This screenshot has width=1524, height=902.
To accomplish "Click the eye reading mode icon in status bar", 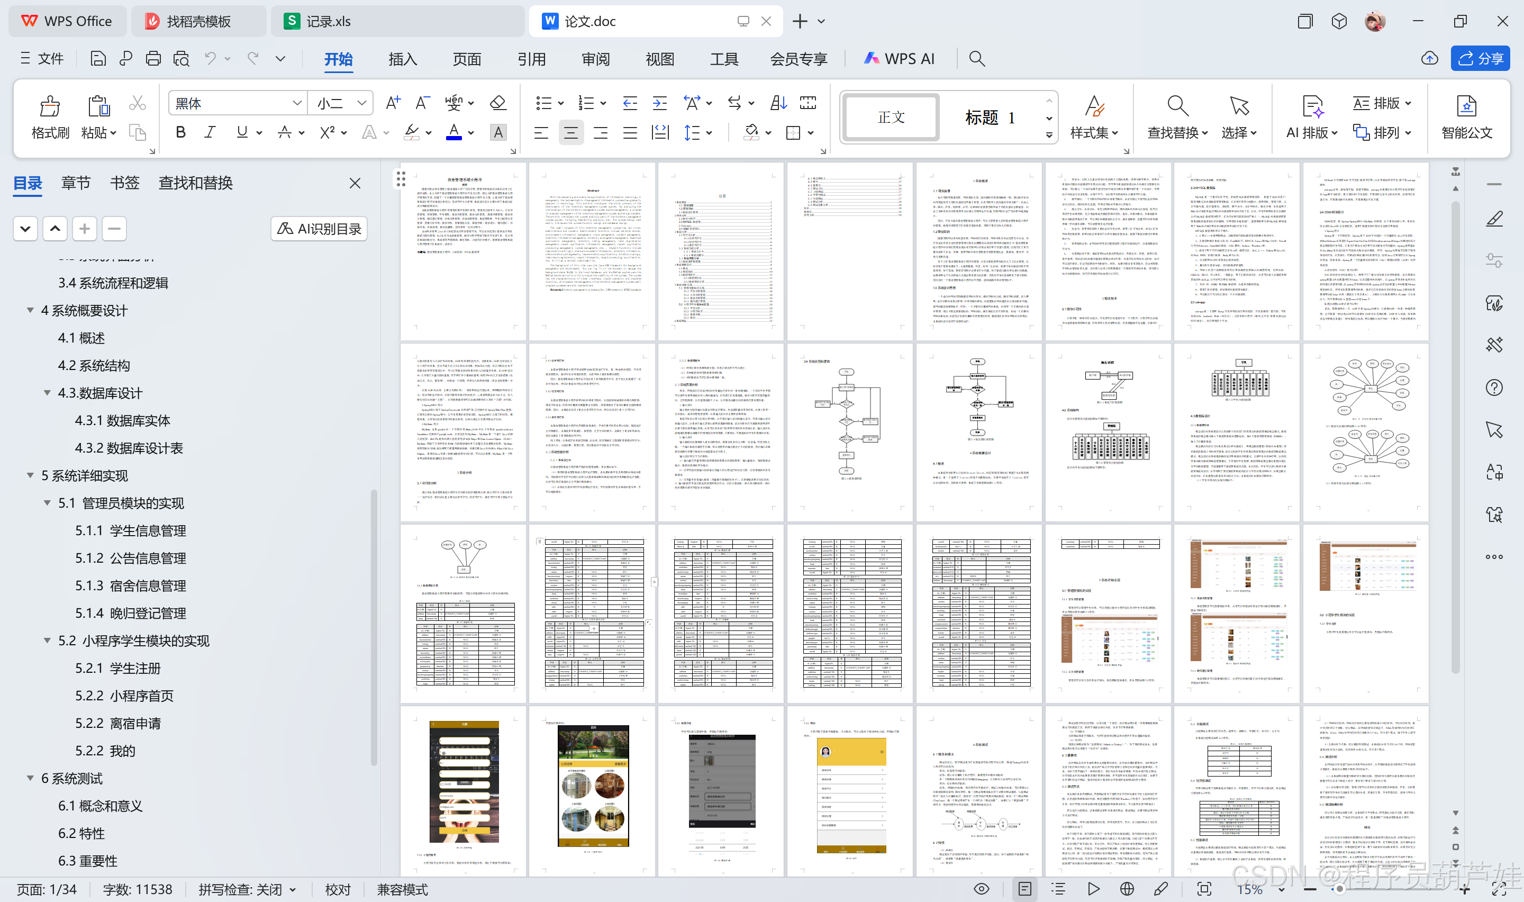I will [982, 889].
